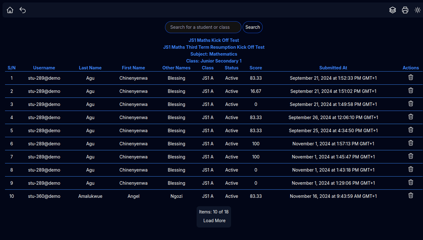The image size is (423, 240).
Task: Delete row 1 using its trash icon
Action: click(x=410, y=77)
